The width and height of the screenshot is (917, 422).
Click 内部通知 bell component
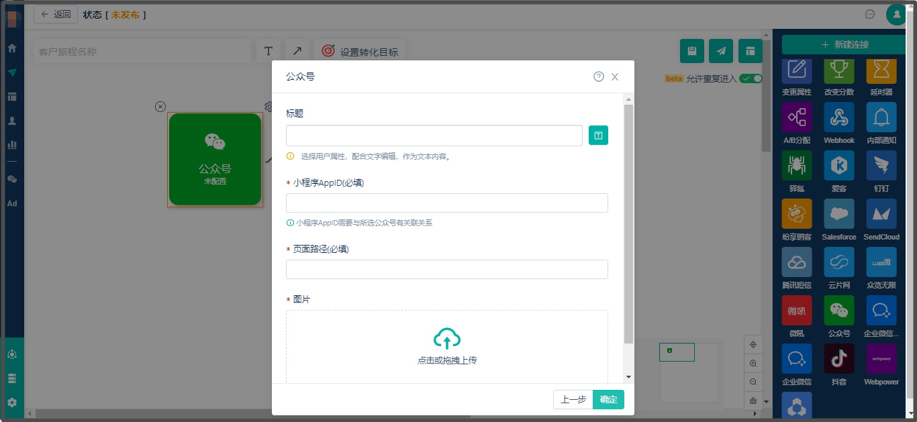coord(881,117)
